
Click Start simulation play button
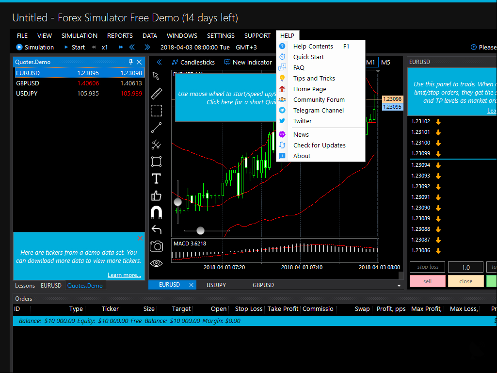(75, 47)
